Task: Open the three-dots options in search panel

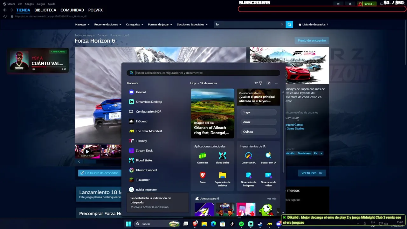Action: point(277,83)
